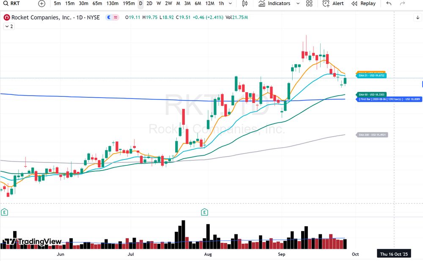Undo the last chart action

[x=389, y=3]
